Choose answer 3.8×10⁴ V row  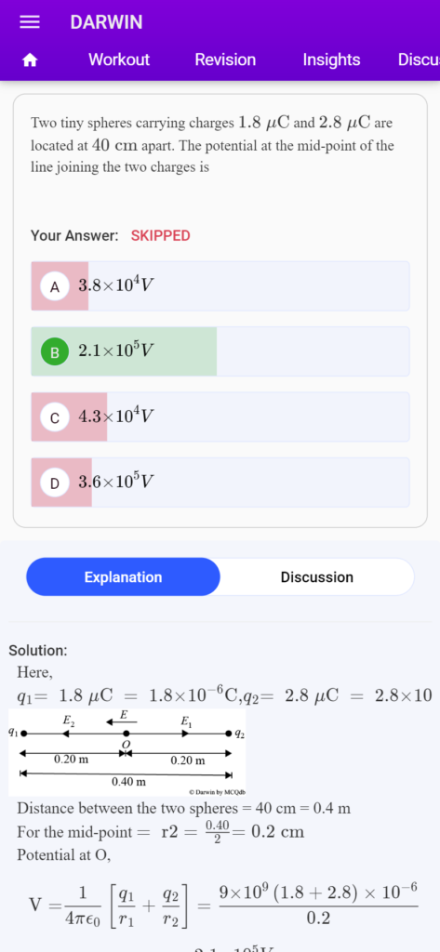[220, 286]
